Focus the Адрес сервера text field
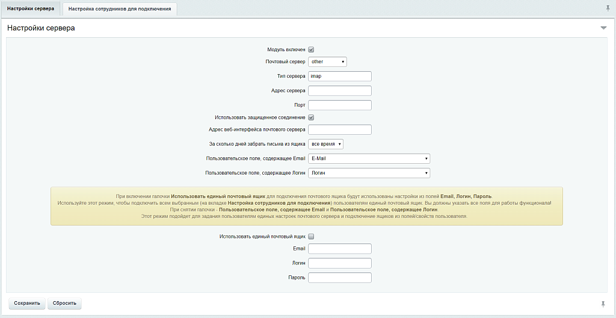 (339, 91)
